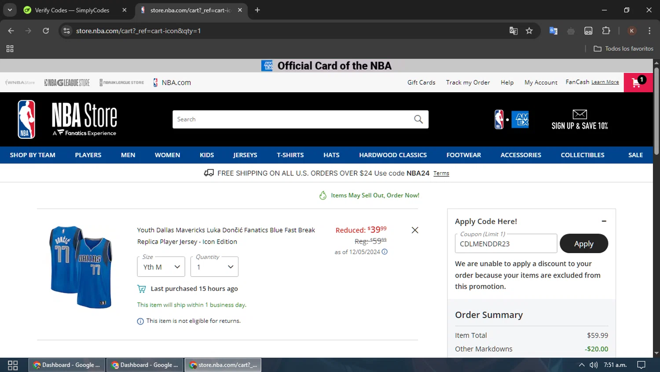
Task: Open the SALE menu
Action: [636, 155]
